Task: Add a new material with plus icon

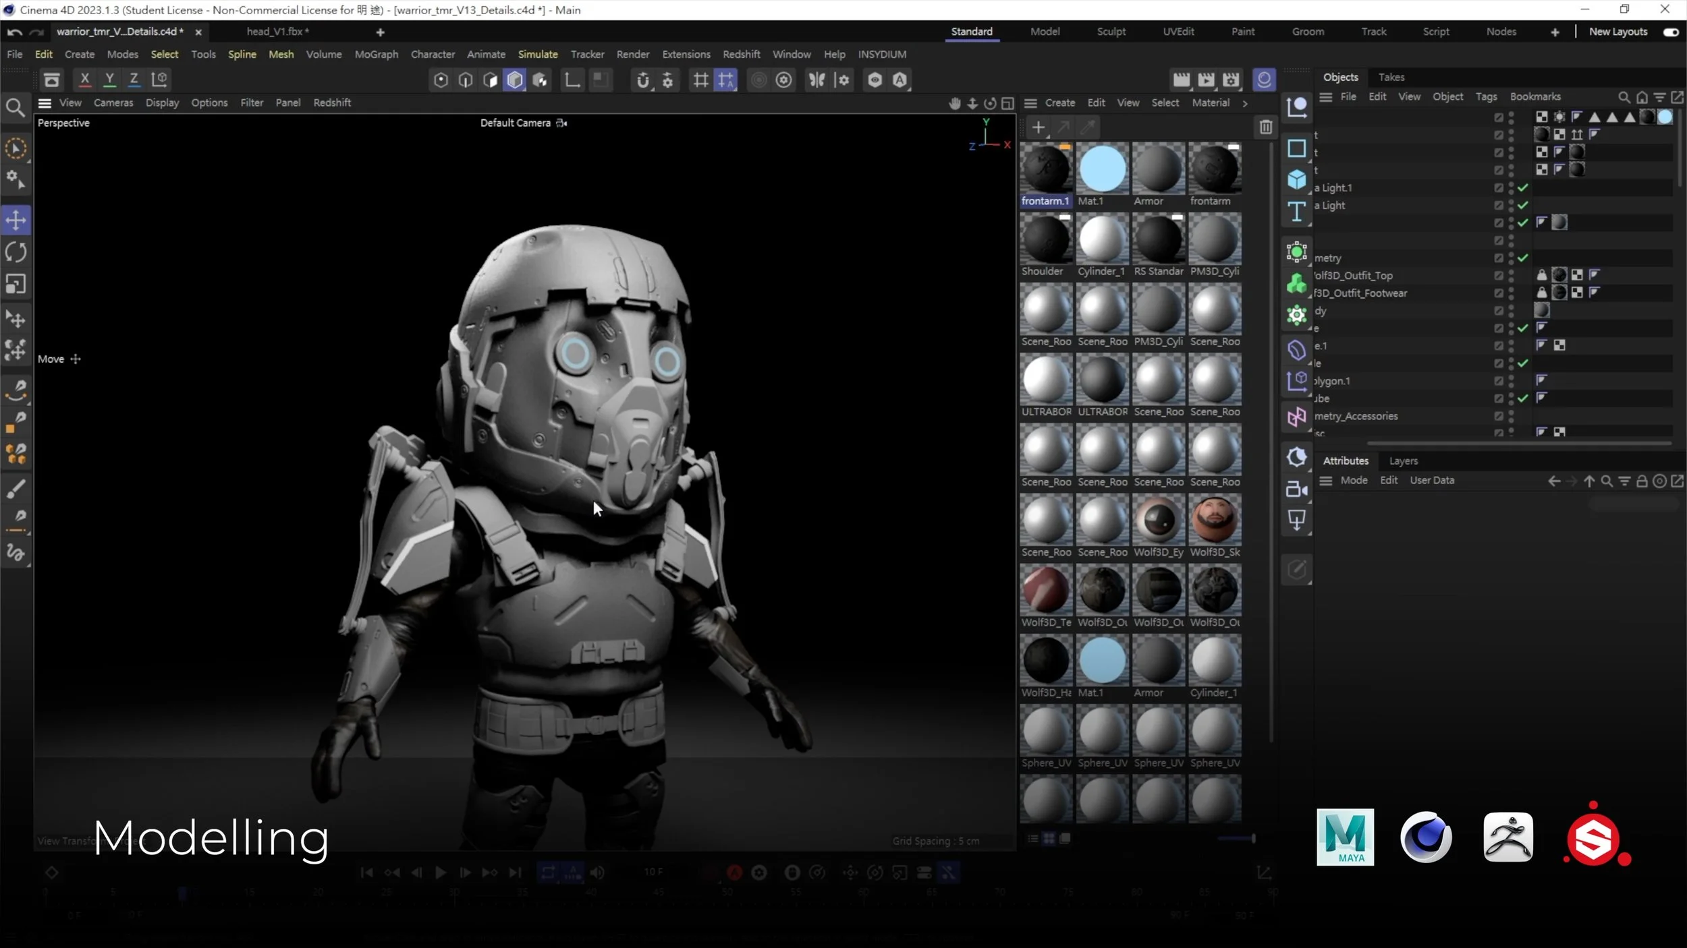Action: (1038, 127)
